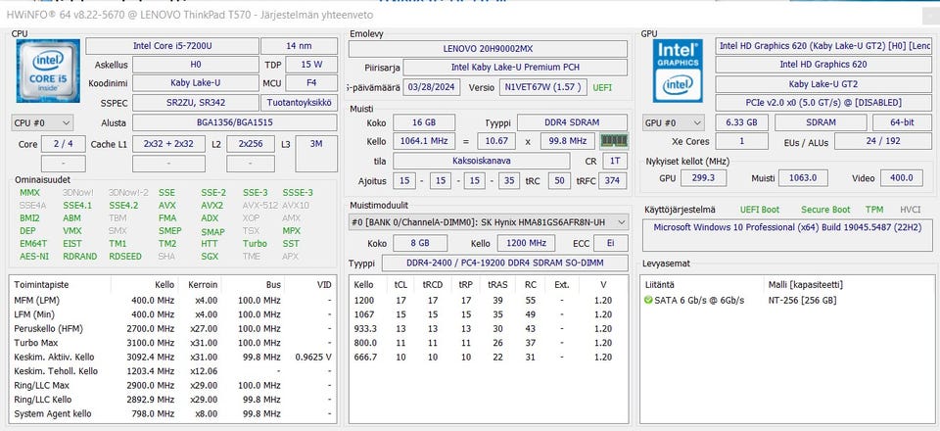The height and width of the screenshot is (431, 940).
Task: Click the VID column header
Action: click(x=324, y=285)
